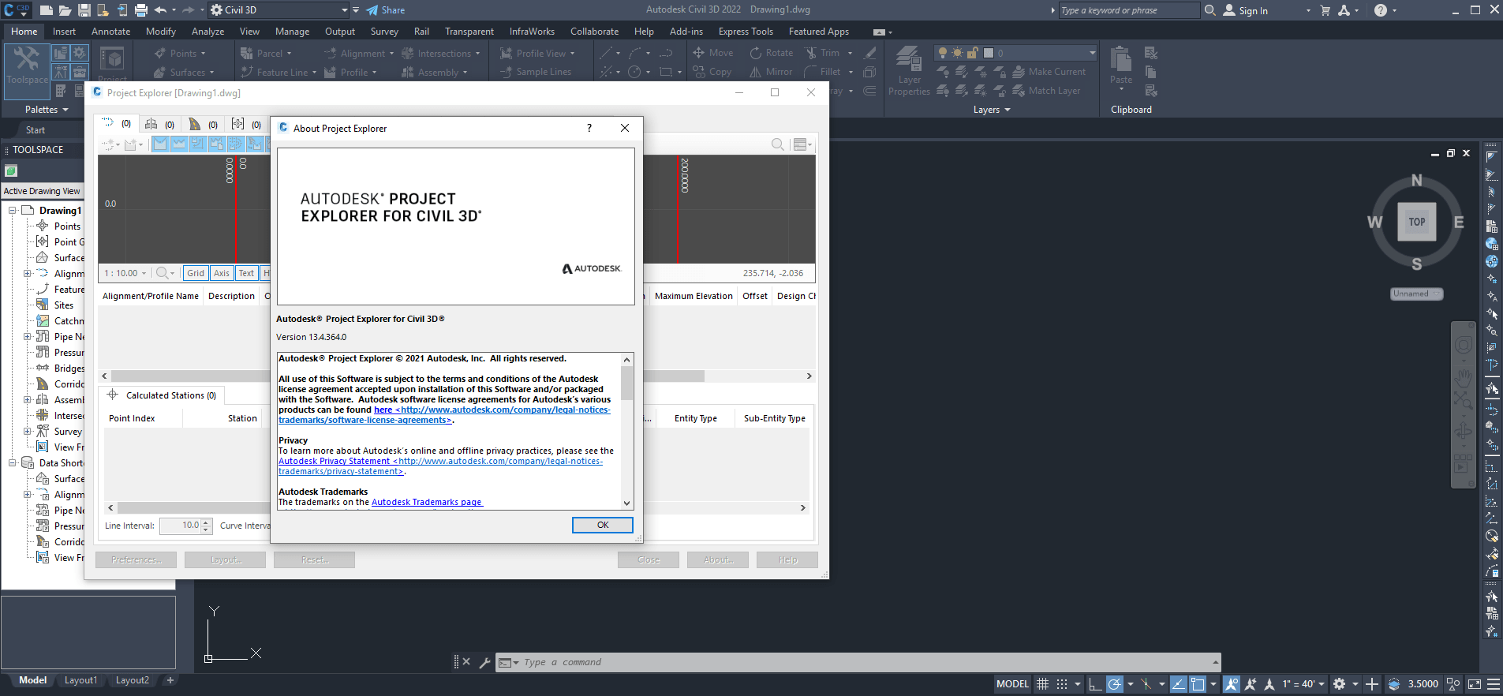Expand the Layers panel dropdown
The height and width of the screenshot is (696, 1503).
[x=992, y=110]
